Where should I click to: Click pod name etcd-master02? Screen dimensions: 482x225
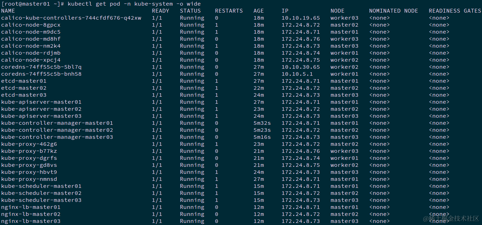tap(24, 88)
